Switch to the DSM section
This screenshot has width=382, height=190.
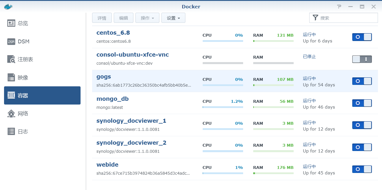(x=42, y=42)
